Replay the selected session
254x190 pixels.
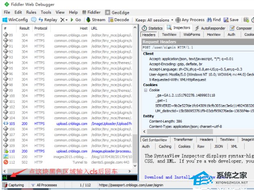pos(48,20)
